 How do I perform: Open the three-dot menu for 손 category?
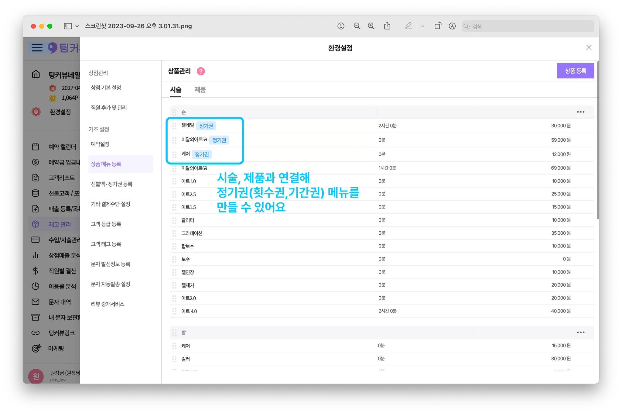580,112
